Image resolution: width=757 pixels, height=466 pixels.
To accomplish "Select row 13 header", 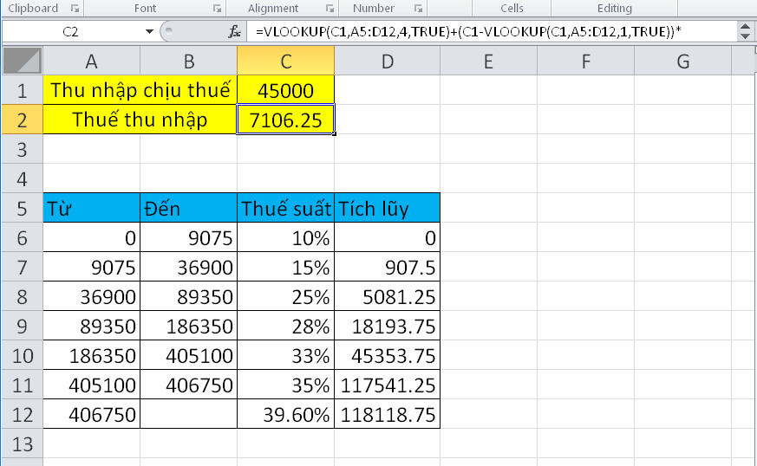I will click(x=23, y=443).
